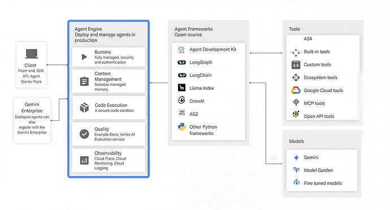Click the Llama Index label
The width and height of the screenshot is (390, 210).
[x=202, y=88]
